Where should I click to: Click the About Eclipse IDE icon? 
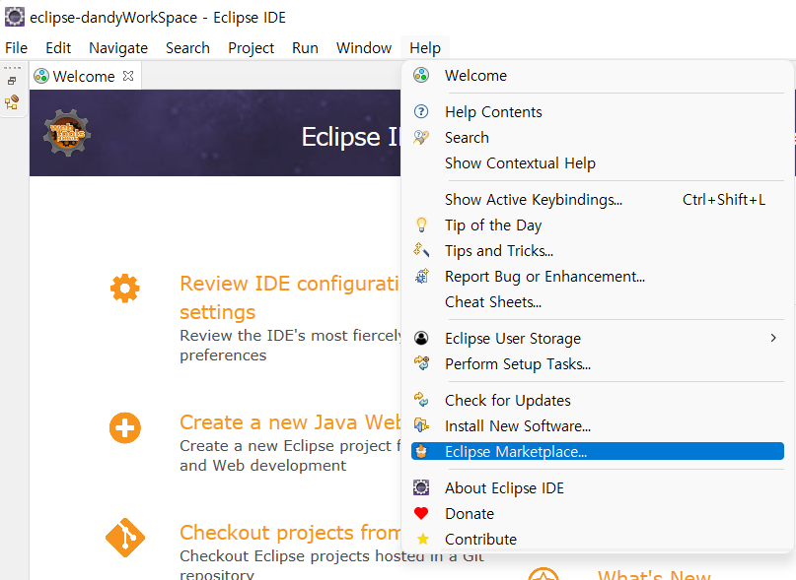click(x=421, y=487)
